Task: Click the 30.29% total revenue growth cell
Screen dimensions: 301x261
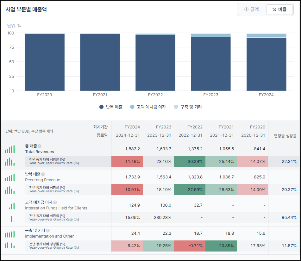Action: (x=190, y=161)
